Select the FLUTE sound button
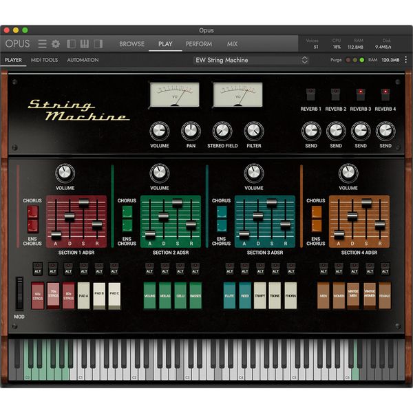413x413 pixels. [229, 296]
